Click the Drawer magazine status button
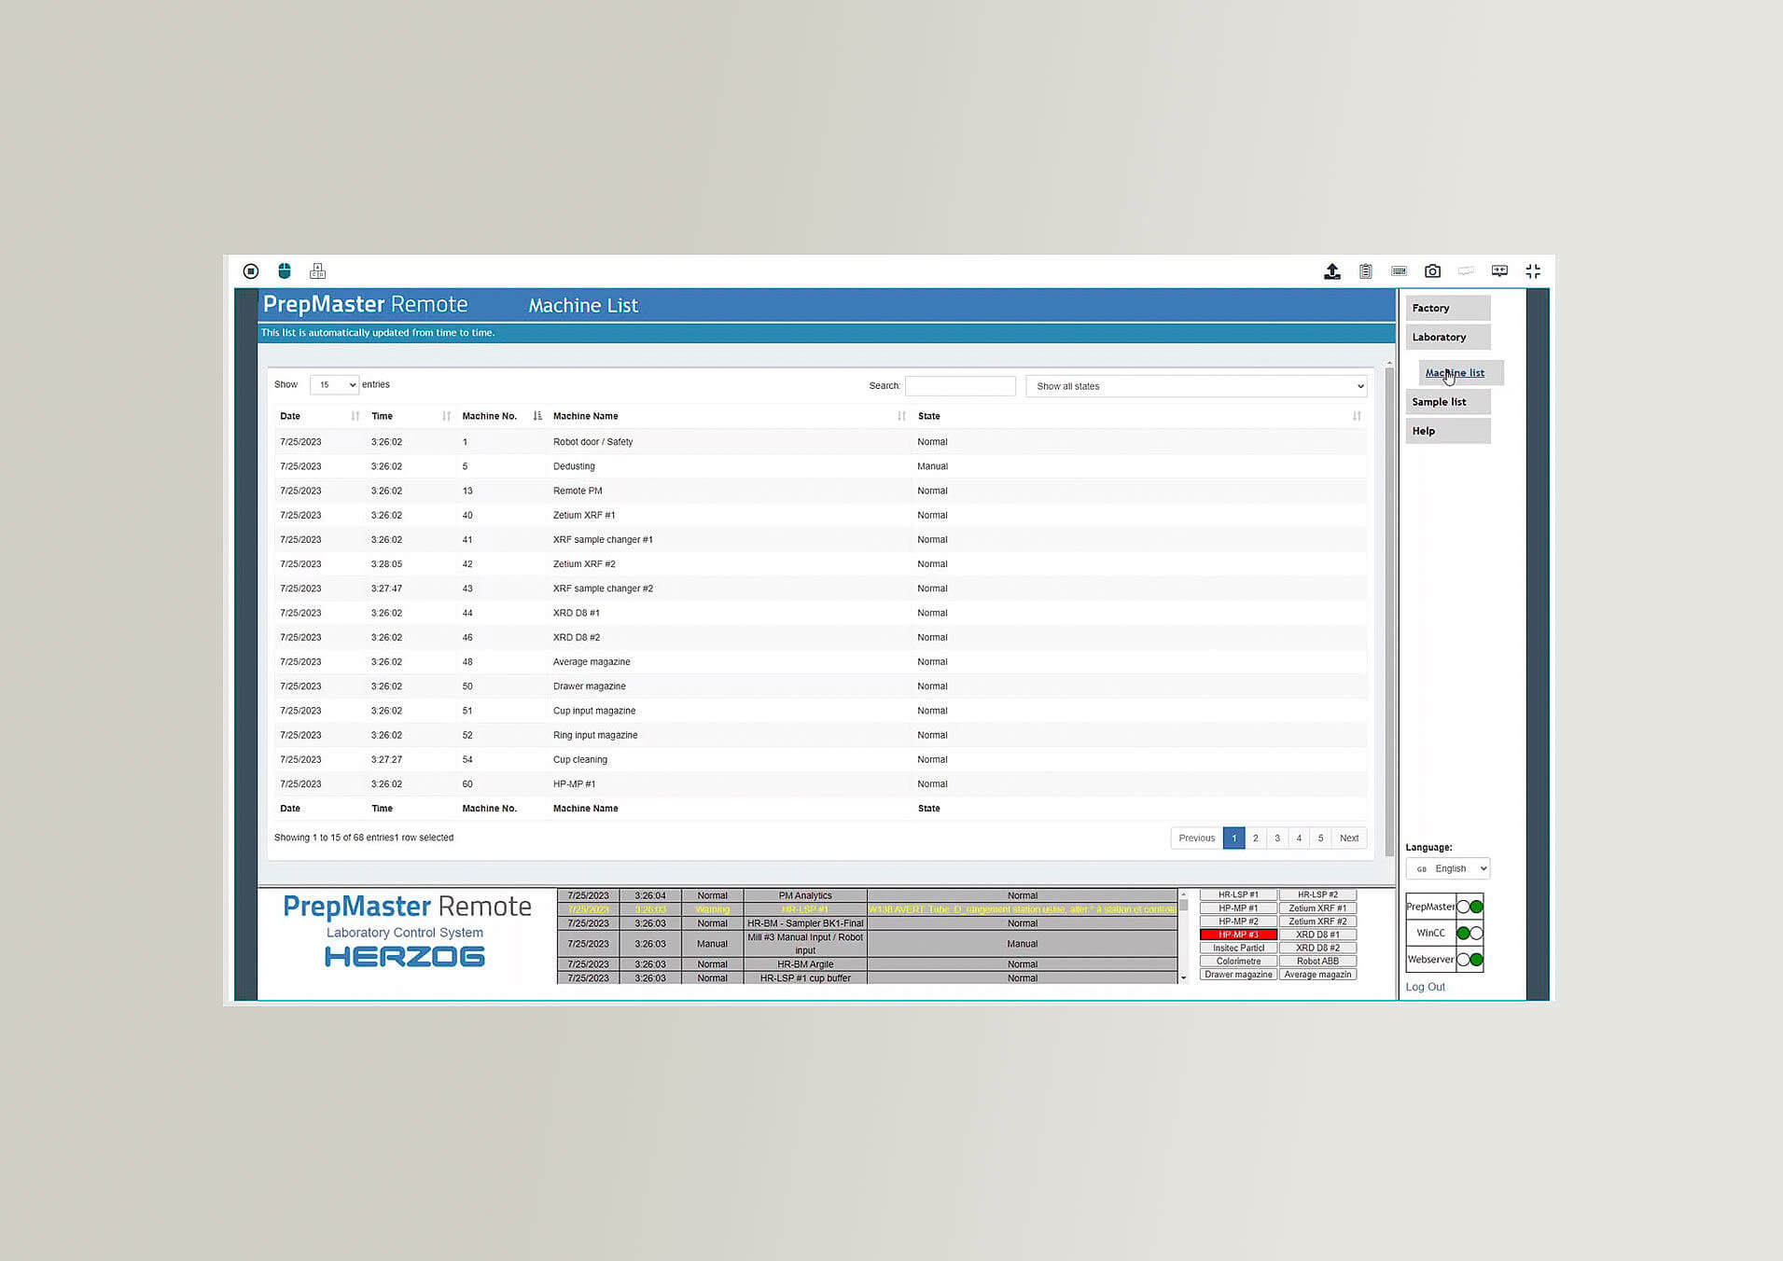 click(x=1238, y=975)
